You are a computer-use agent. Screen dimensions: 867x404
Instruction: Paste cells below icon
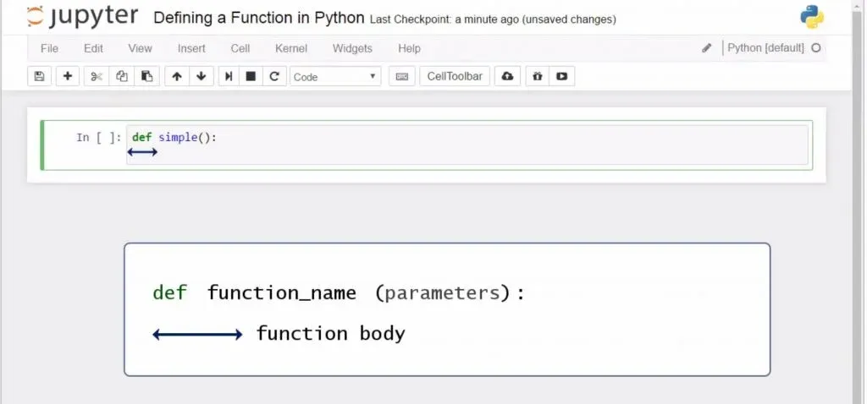[146, 77]
